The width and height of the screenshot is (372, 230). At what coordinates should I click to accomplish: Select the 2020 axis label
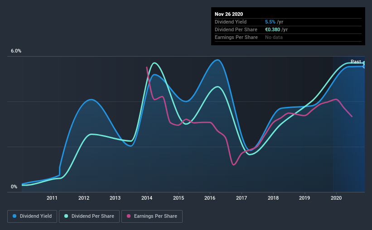click(x=336, y=198)
